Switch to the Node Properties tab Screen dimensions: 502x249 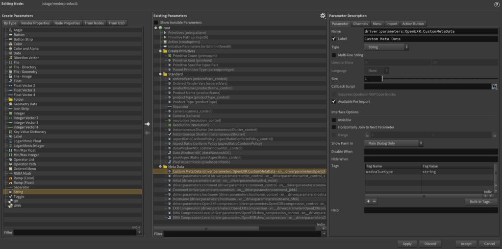pos(67,23)
